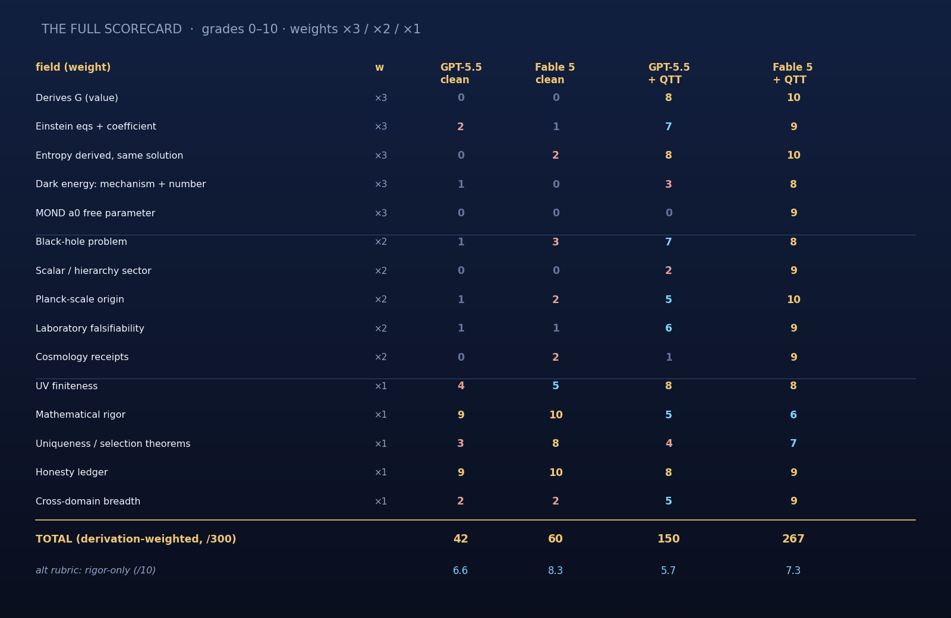
Task: Select GPT-5.5 + QTT score for Cross-domain breadth
Action: 669,502
